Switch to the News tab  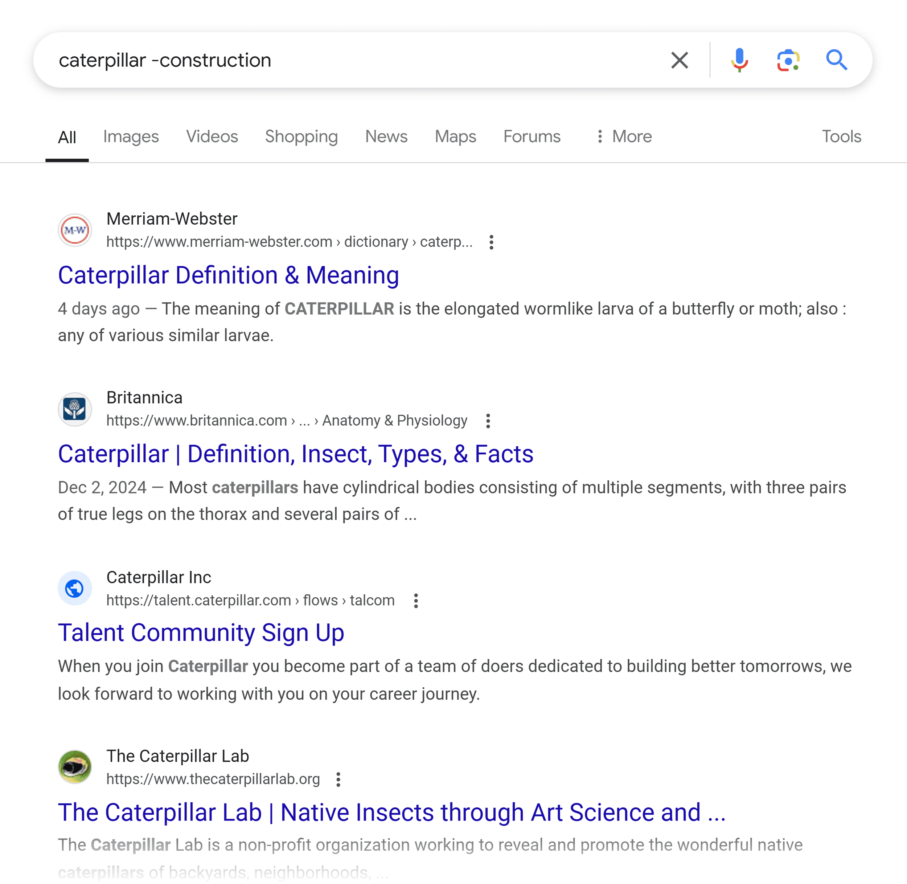pos(386,136)
